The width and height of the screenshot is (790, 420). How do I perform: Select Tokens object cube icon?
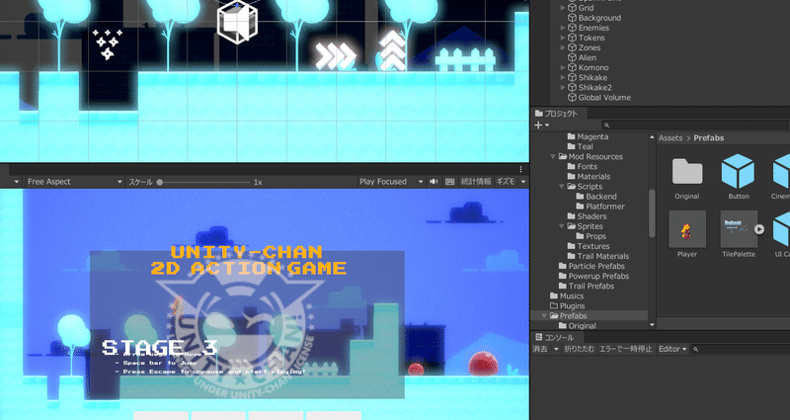pyautogui.click(x=572, y=38)
